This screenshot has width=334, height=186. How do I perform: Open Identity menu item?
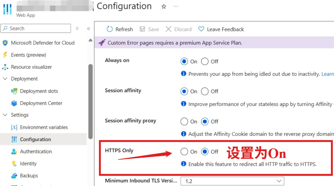pos(28,164)
